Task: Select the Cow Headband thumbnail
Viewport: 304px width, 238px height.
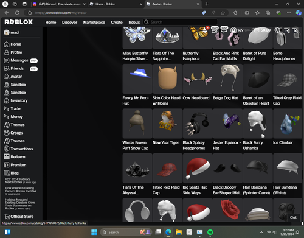Action: 198,79
